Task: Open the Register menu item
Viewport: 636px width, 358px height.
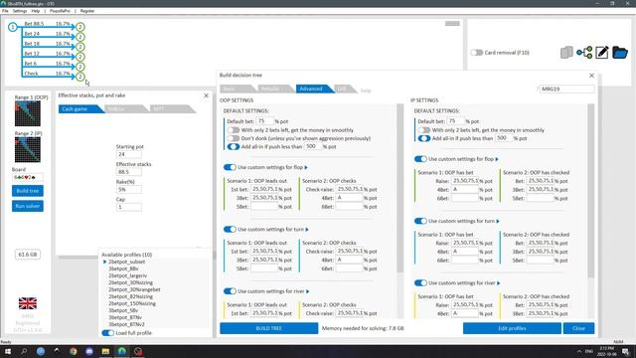Action: [87, 11]
